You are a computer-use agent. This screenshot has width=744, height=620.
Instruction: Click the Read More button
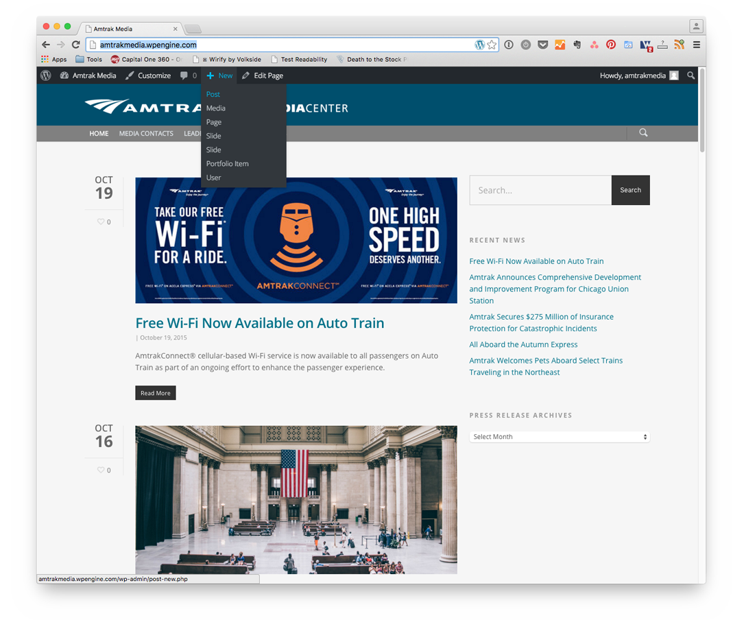click(156, 393)
